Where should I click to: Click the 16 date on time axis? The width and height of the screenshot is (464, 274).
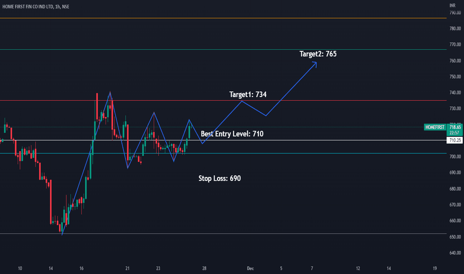81,269
